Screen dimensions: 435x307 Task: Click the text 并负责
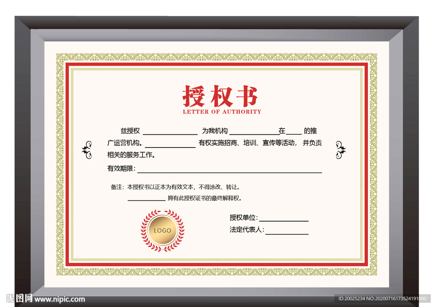click(x=312, y=143)
